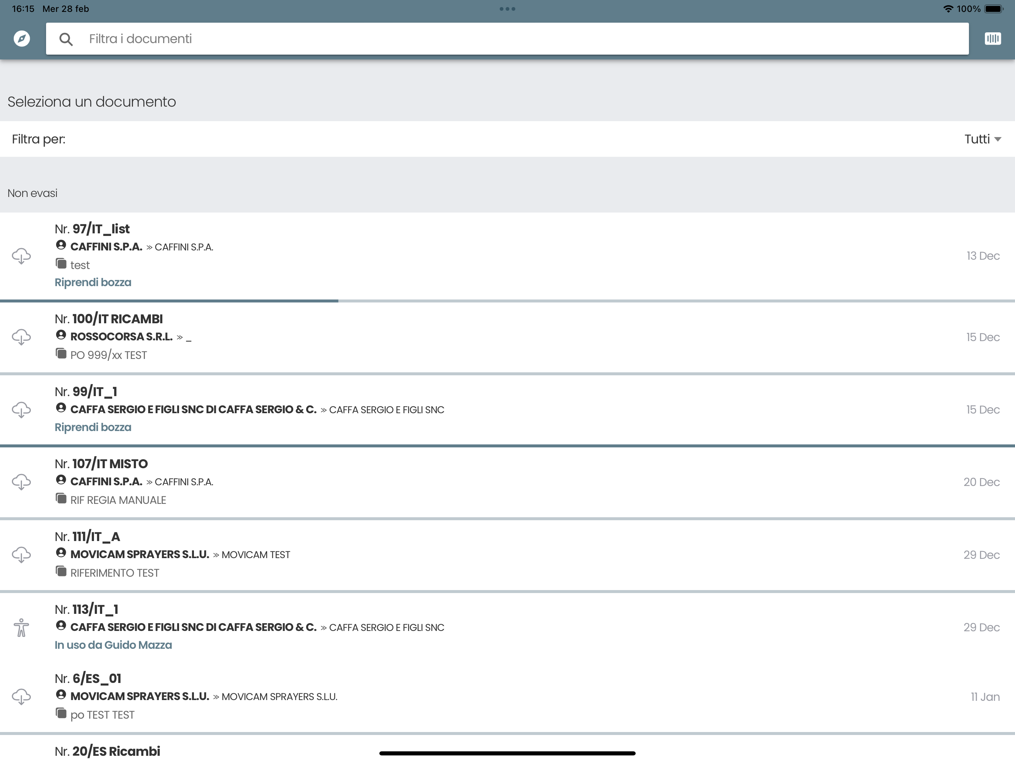Click Riprendi bozza for 99/IT_1
This screenshot has height=761, width=1015.
point(93,427)
